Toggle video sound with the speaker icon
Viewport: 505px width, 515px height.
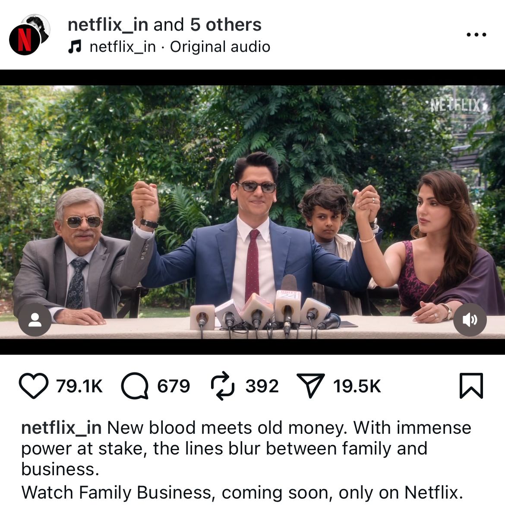point(470,320)
